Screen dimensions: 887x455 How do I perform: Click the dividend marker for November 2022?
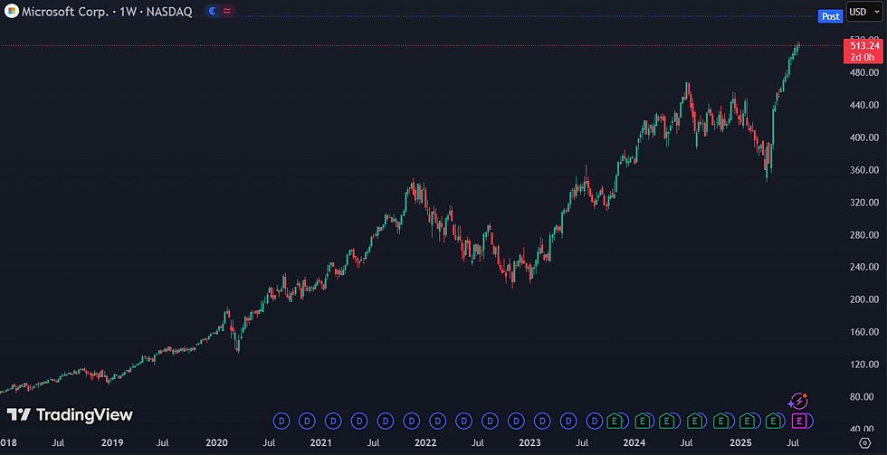(x=516, y=421)
